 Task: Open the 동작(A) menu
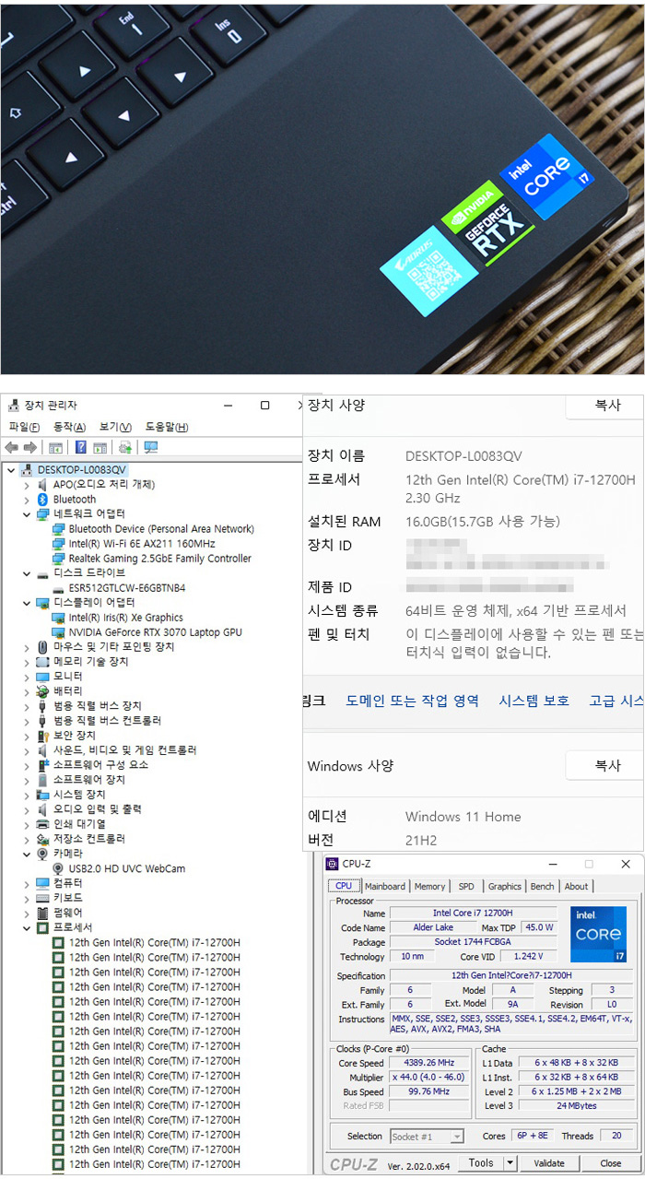pos(69,427)
